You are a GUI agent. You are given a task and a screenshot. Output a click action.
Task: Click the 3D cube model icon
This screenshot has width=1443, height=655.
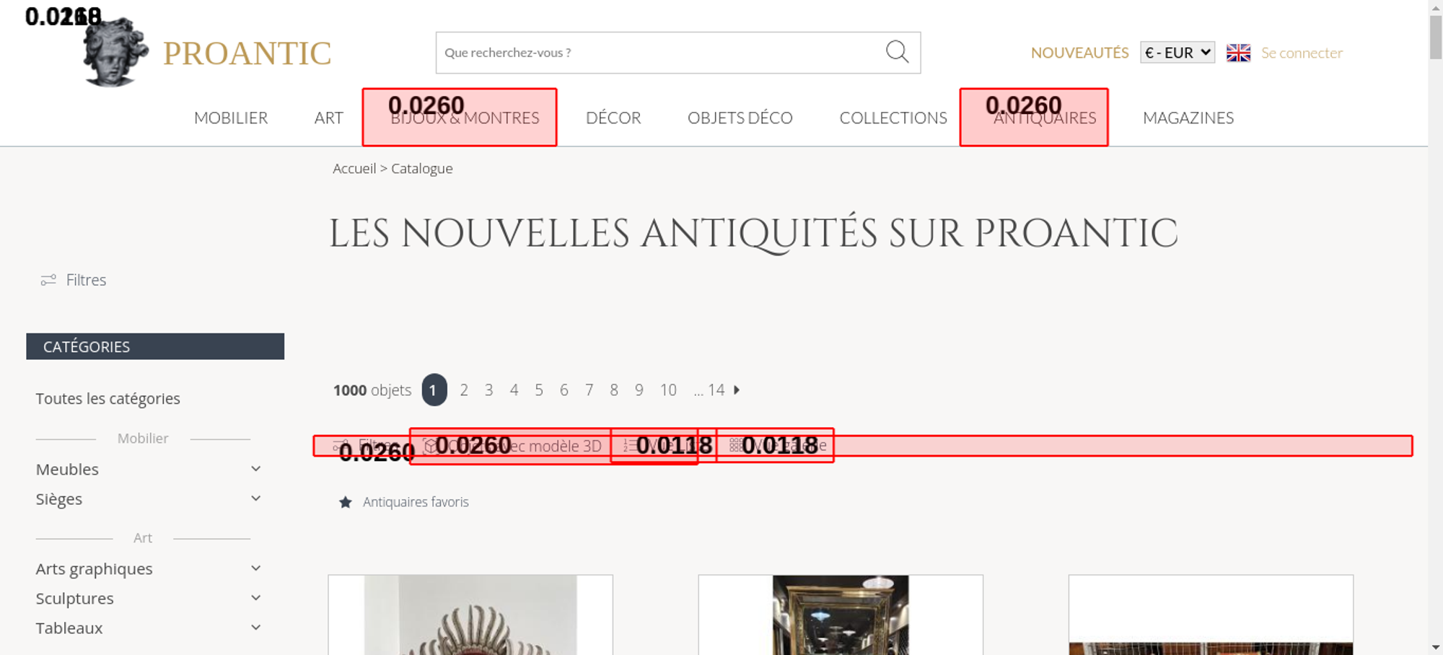click(x=430, y=446)
